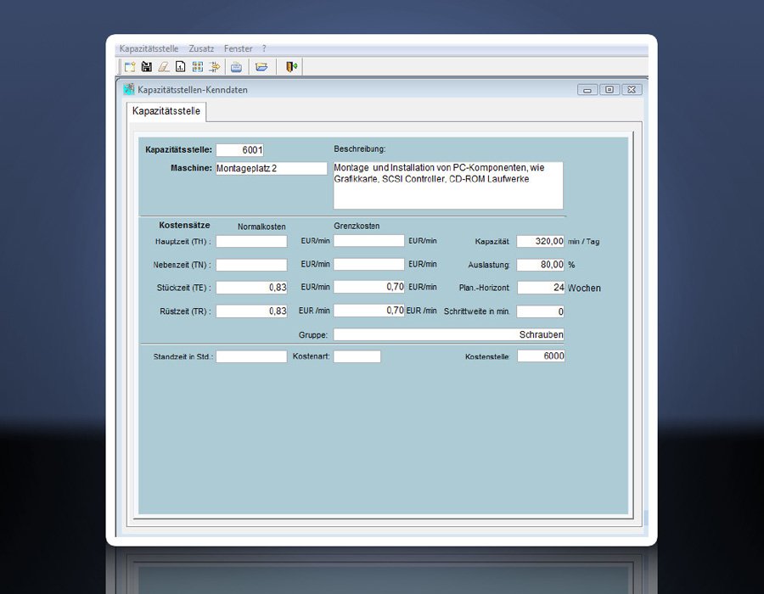Click the Grenzkosten column label

(357, 226)
